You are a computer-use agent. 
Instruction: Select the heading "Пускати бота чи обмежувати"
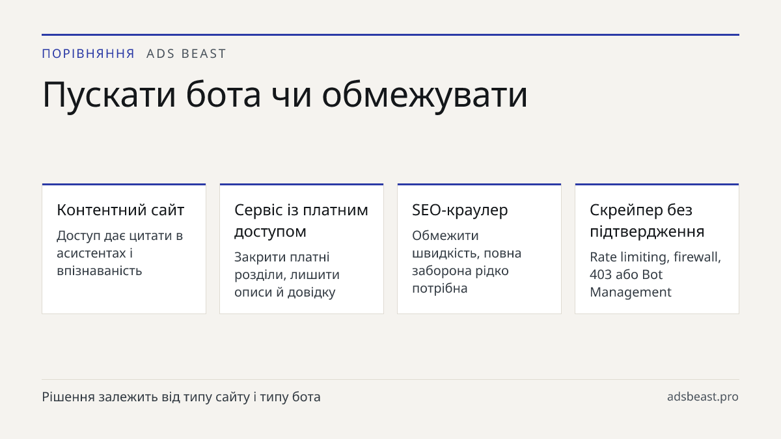point(285,94)
